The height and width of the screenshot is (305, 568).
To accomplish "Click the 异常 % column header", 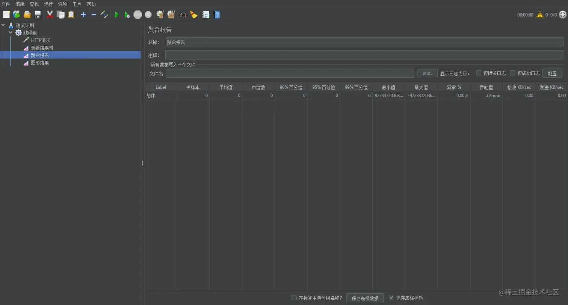I will (x=454, y=87).
